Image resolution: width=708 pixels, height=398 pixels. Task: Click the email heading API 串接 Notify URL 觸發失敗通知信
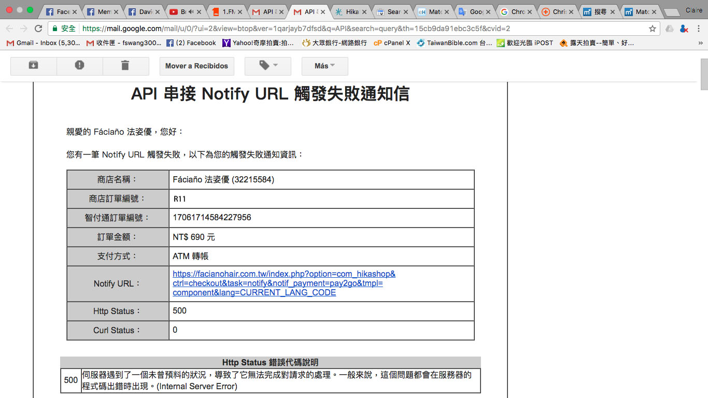click(270, 94)
